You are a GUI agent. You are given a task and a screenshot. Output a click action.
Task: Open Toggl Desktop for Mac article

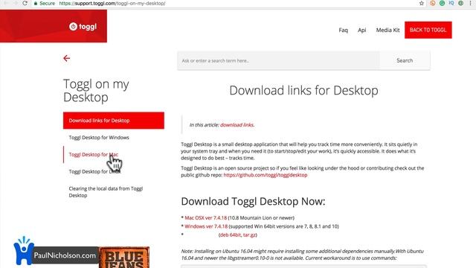pos(94,154)
